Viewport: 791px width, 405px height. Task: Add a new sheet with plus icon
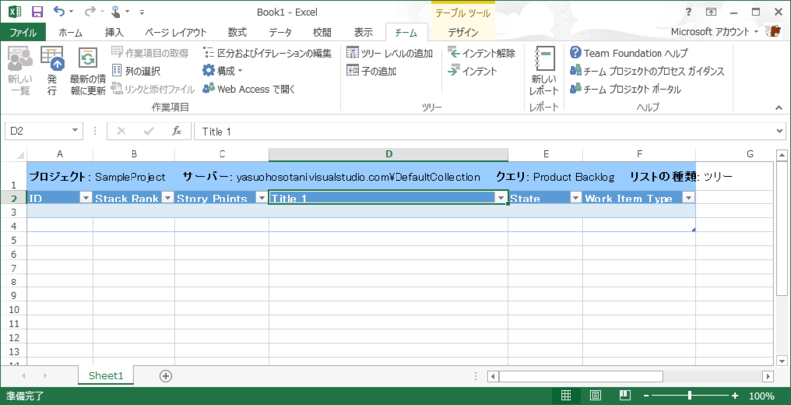pyautogui.click(x=165, y=375)
